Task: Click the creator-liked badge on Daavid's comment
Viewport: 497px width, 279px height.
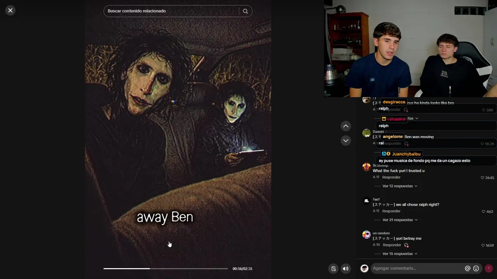Action: point(406,143)
